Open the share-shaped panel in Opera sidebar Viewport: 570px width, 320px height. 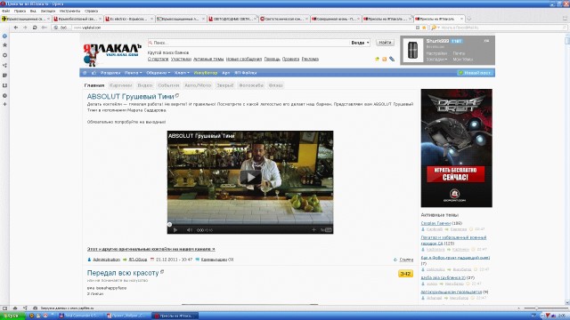(x=4, y=66)
